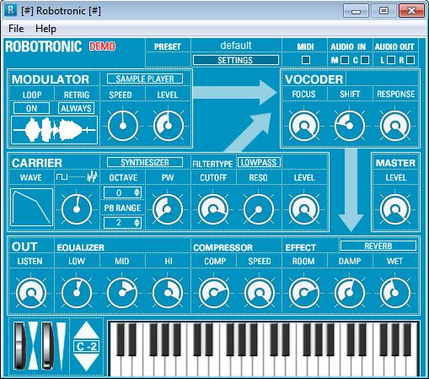Viewport: 429px width, 379px height.
Task: Click the red DEMO badge
Action: (x=102, y=46)
